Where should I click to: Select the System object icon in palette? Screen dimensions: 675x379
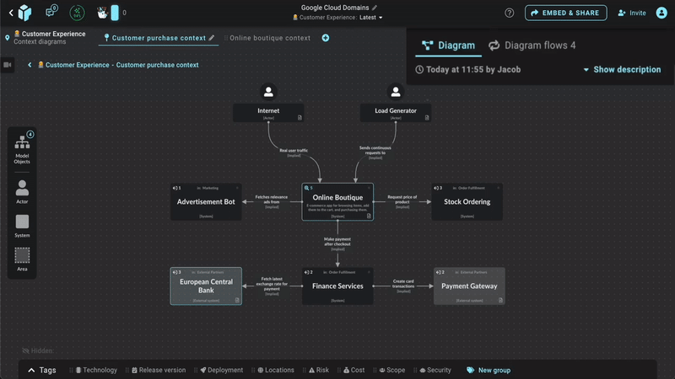click(22, 225)
